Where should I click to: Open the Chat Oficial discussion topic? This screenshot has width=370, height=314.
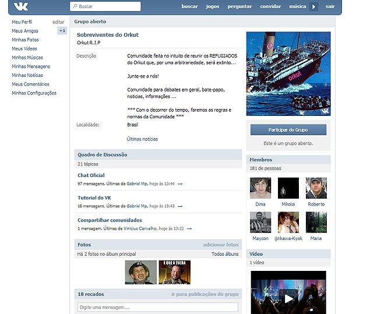coord(91,175)
